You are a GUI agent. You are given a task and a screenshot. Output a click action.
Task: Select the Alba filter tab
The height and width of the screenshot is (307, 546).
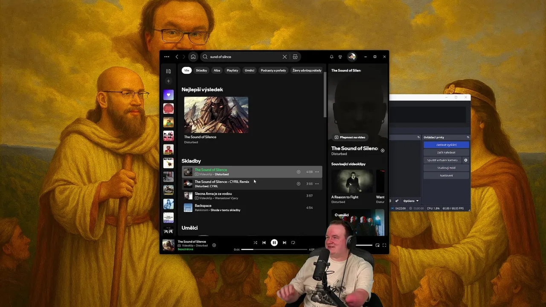tap(217, 70)
